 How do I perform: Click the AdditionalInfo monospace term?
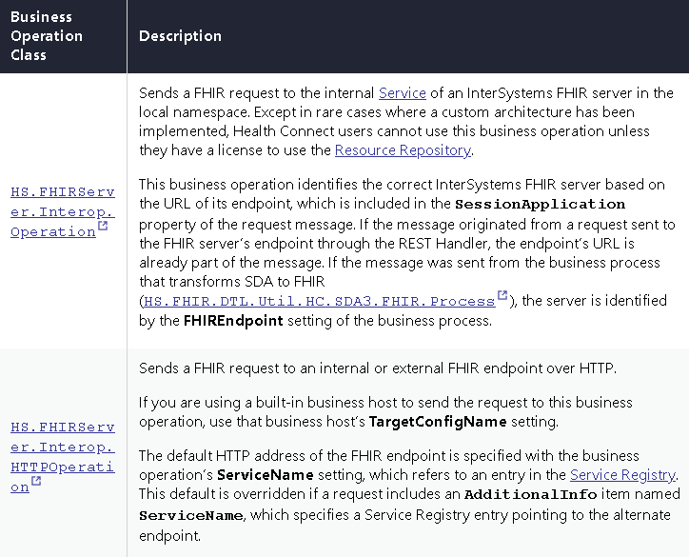click(531, 494)
